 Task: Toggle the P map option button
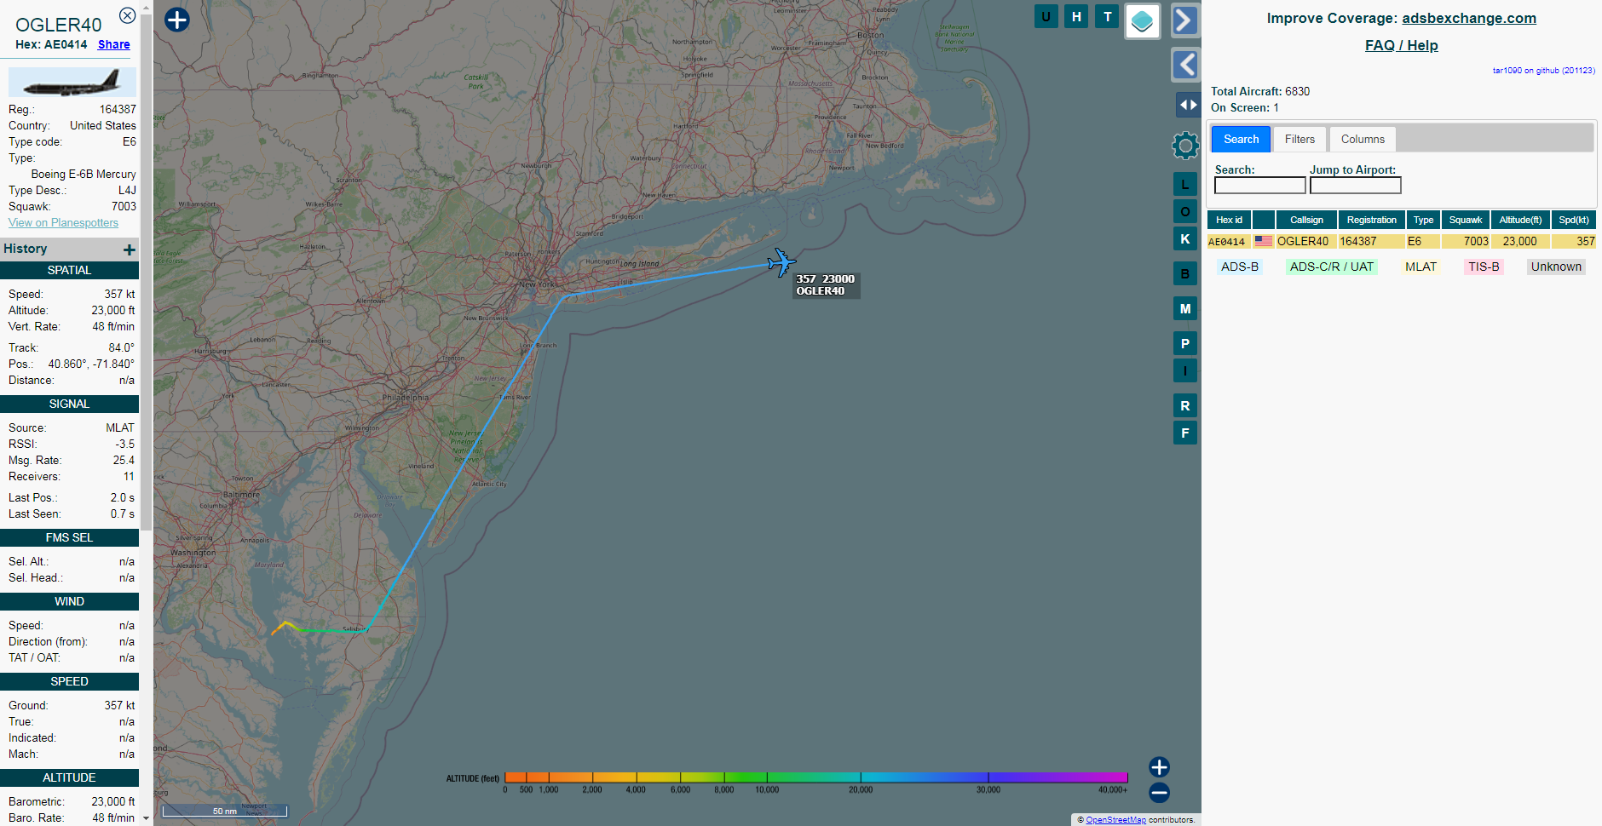coord(1185,343)
